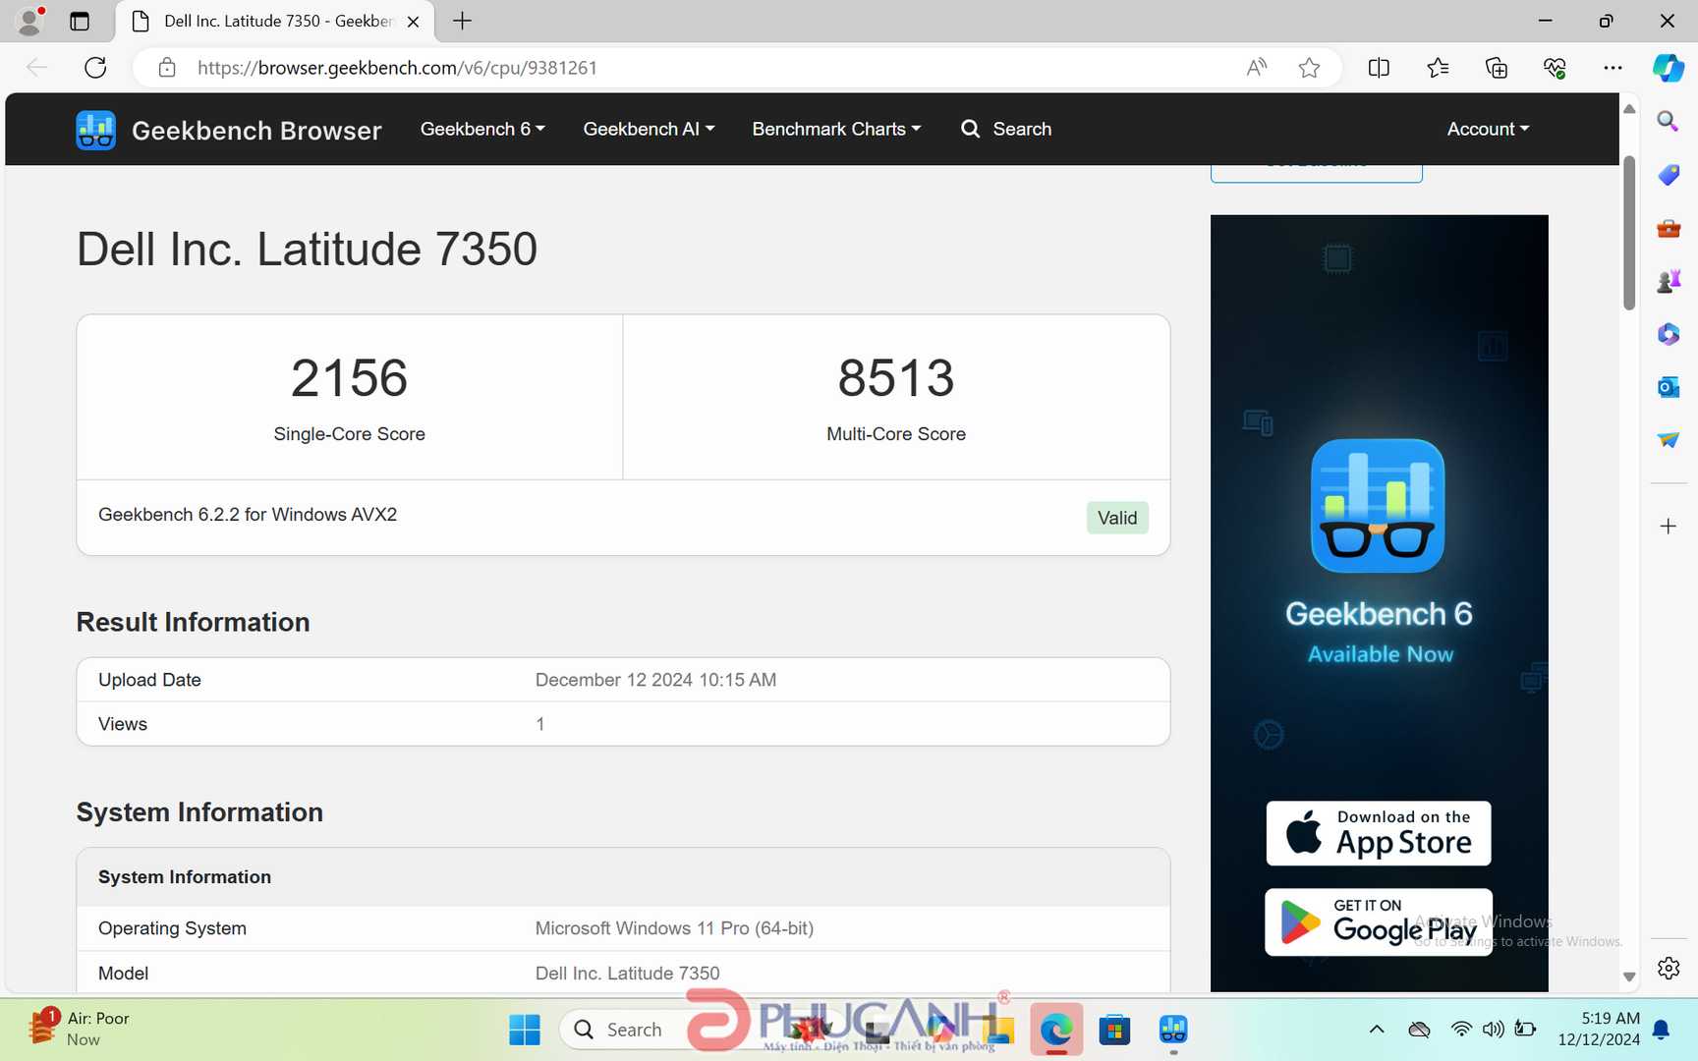The width and height of the screenshot is (1698, 1061).
Task: Open the notifications bell icon
Action: click(1661, 1030)
